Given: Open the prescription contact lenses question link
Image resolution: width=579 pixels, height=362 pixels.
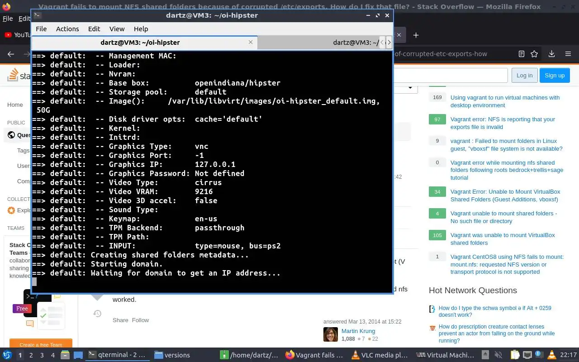Looking at the screenshot, I should coord(497,333).
